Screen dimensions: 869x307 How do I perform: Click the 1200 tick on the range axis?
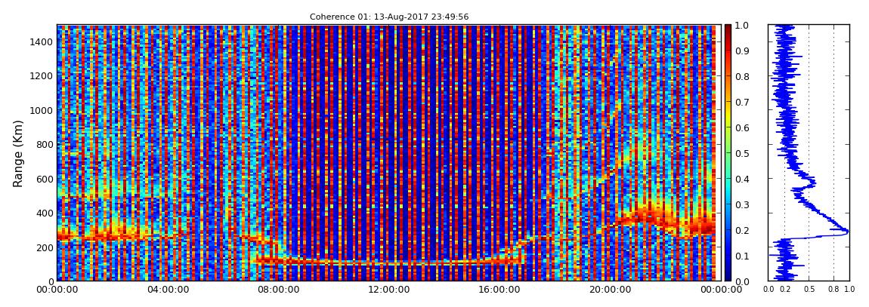tap(41, 75)
